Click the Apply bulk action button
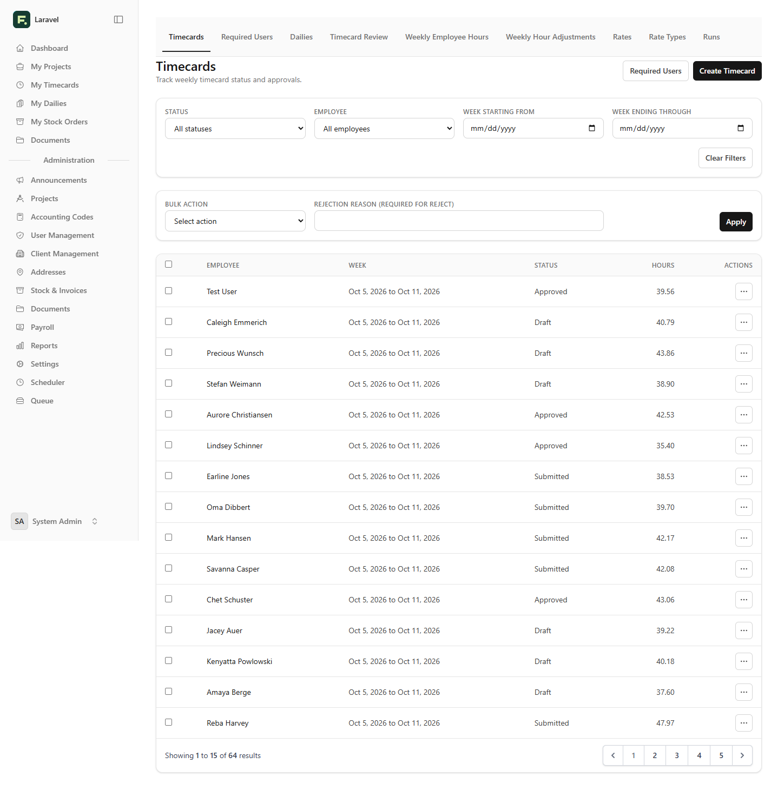771x790 pixels. (x=736, y=222)
